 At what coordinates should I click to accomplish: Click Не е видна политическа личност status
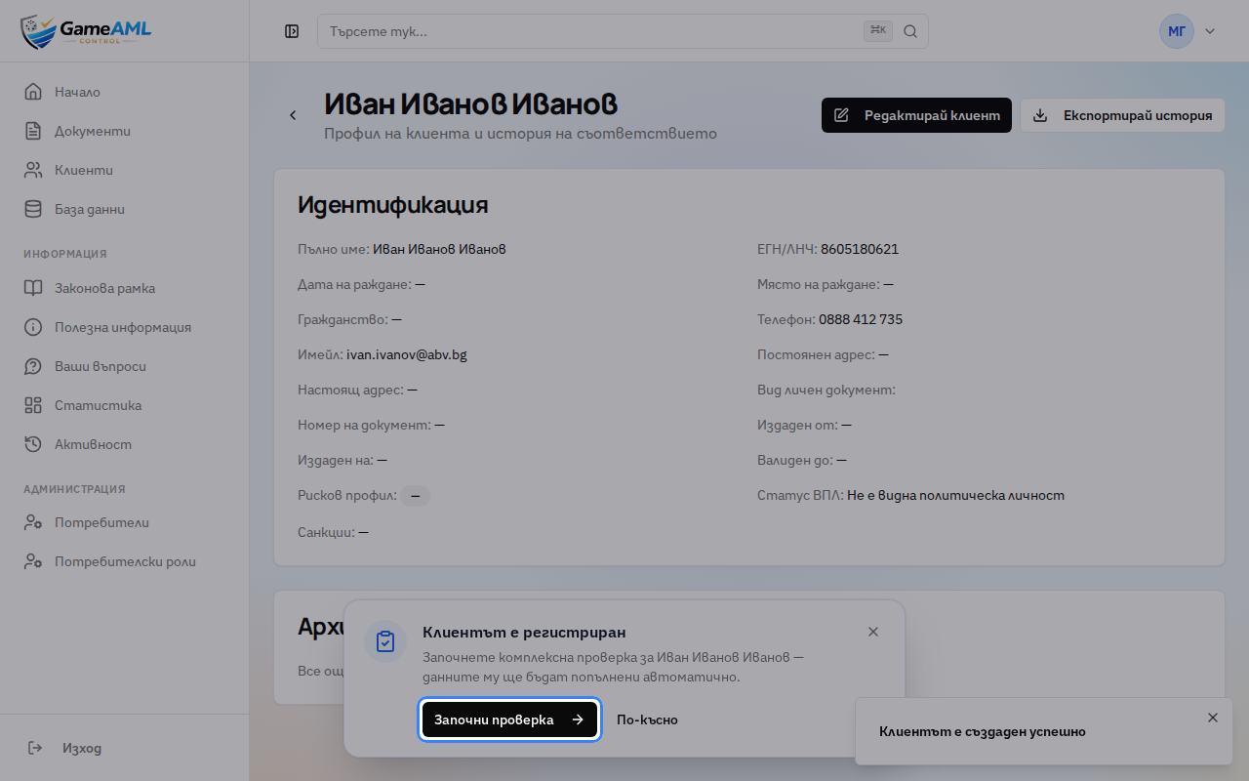tap(955, 495)
